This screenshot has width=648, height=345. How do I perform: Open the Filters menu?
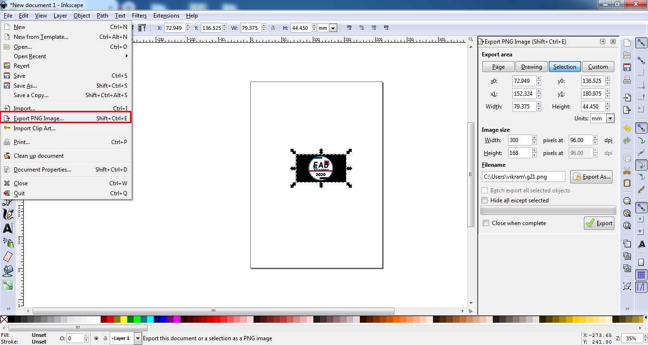[x=139, y=16]
